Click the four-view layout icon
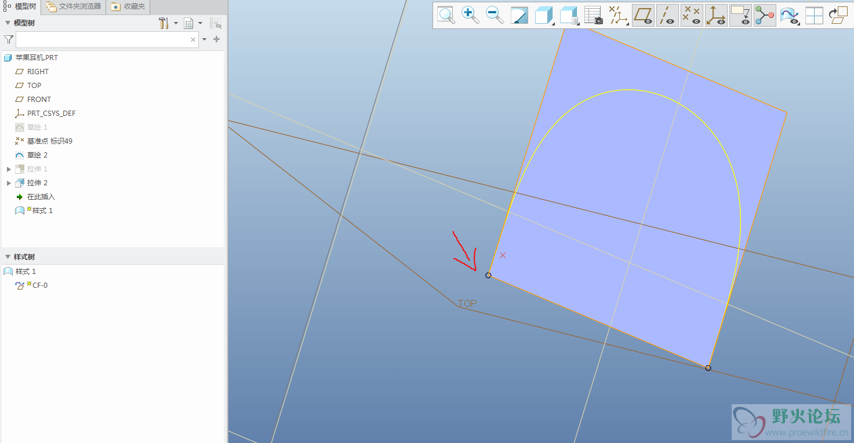Image resolution: width=854 pixels, height=443 pixels. click(814, 15)
